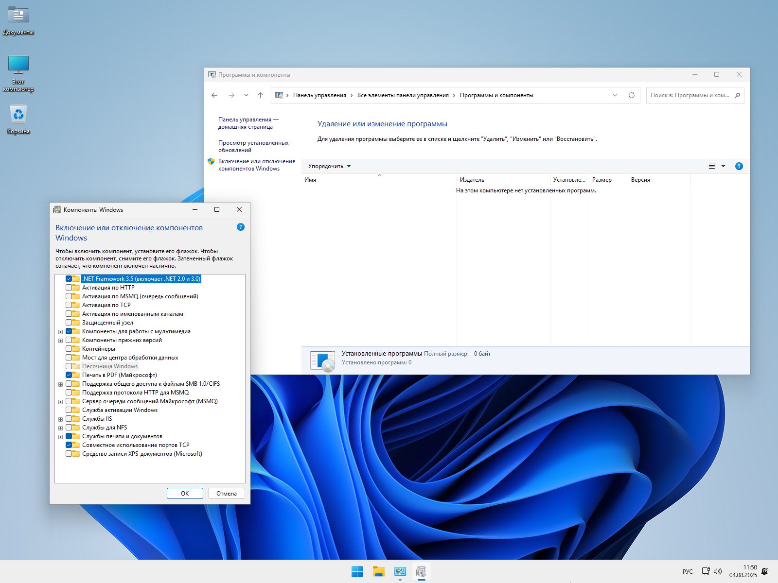Click the control panel icon in address bar
This screenshot has width=778, height=583.
tap(280, 95)
